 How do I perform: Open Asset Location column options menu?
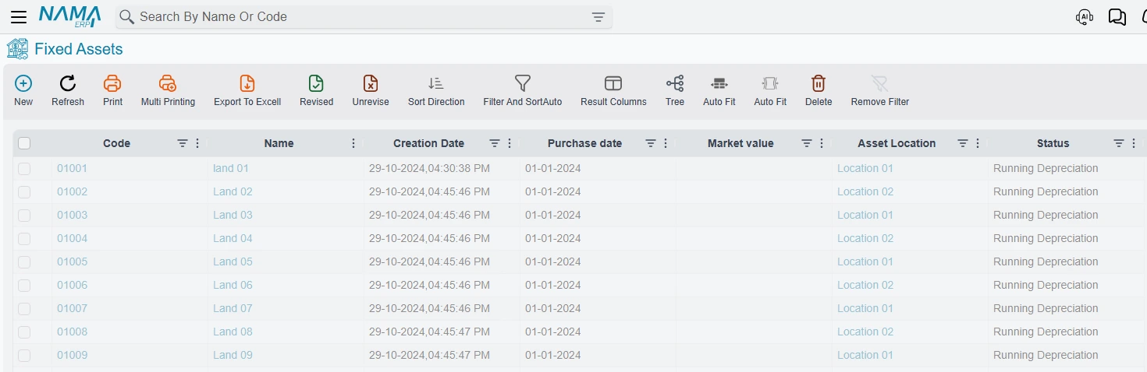[978, 143]
